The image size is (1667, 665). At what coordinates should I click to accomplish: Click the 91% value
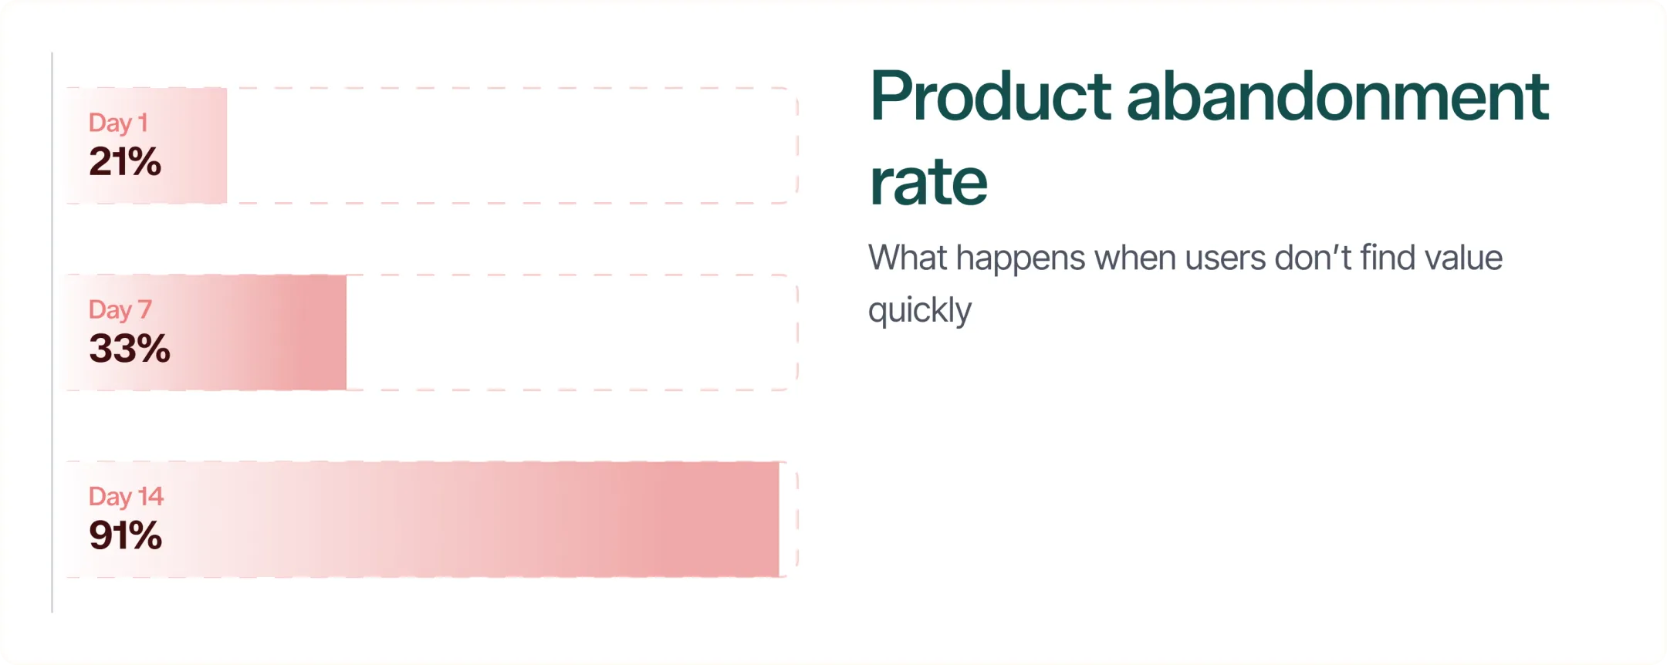click(x=126, y=535)
